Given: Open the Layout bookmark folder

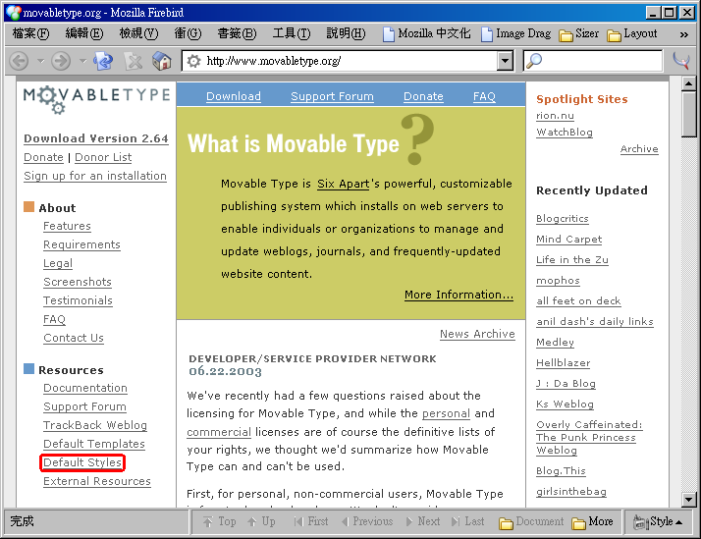Looking at the screenshot, I should pyautogui.click(x=632, y=34).
